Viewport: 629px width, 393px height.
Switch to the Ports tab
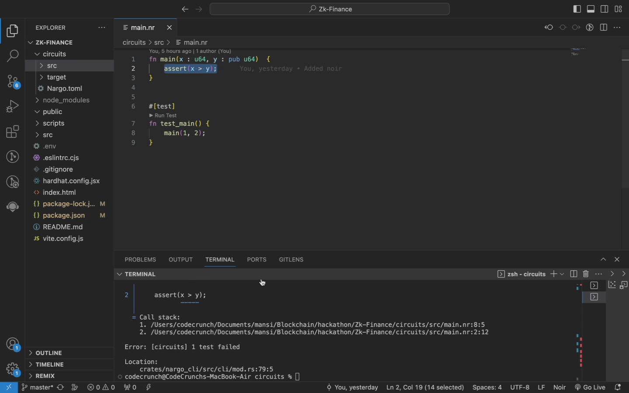point(256,259)
